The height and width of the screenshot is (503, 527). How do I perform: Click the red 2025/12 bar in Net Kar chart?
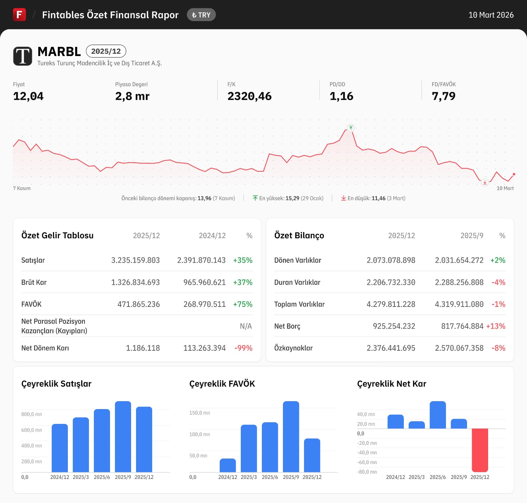coord(480,450)
